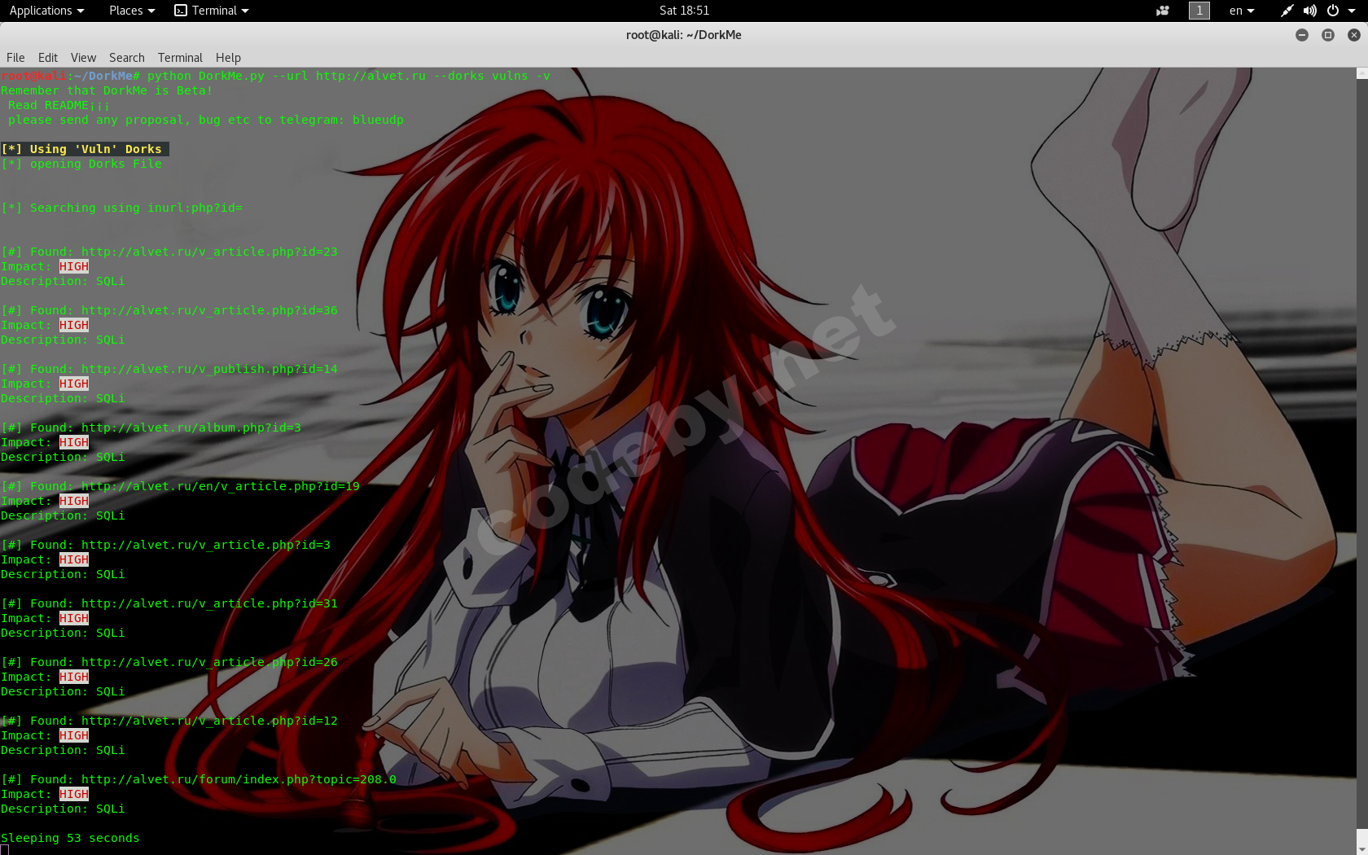The height and width of the screenshot is (855, 1368).
Task: Click the found URL forum/index.php?topic=208.0
Action: point(239,779)
